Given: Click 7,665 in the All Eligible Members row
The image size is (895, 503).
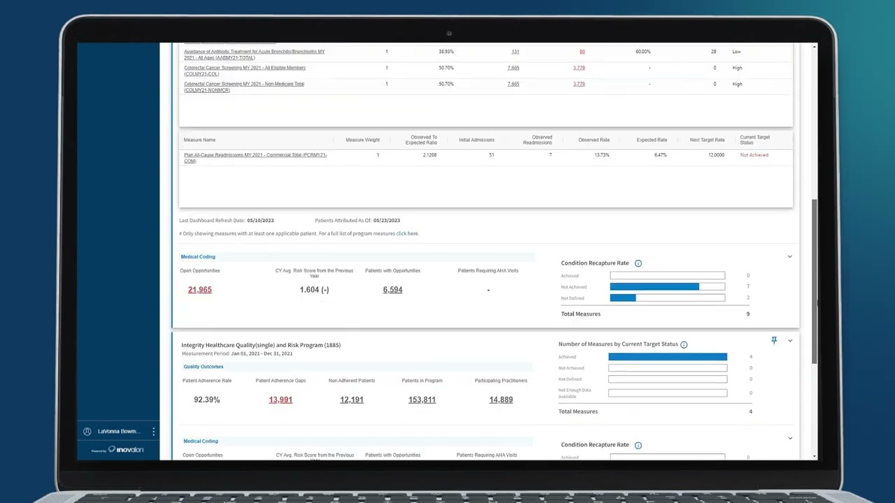Looking at the screenshot, I should click(x=513, y=68).
